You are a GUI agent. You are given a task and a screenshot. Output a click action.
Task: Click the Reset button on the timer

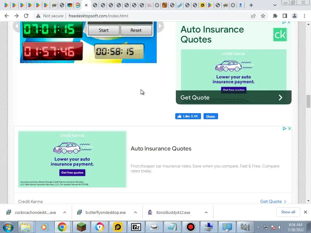click(x=136, y=30)
